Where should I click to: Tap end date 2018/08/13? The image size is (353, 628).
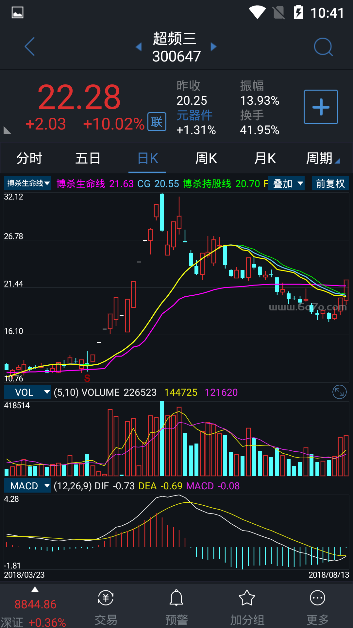tap(329, 575)
